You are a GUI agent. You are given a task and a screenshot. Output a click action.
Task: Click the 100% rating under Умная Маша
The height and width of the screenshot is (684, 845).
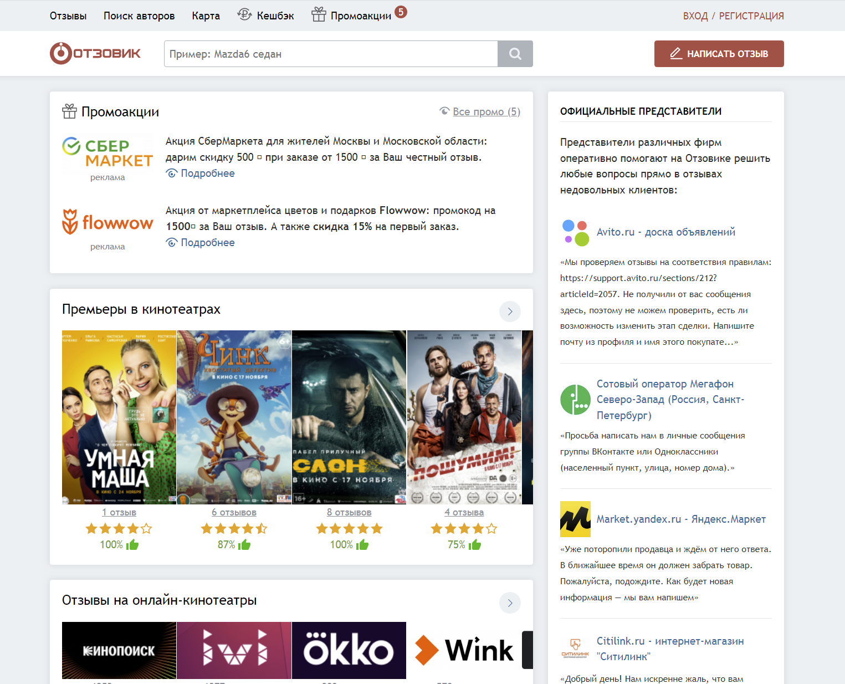point(111,545)
